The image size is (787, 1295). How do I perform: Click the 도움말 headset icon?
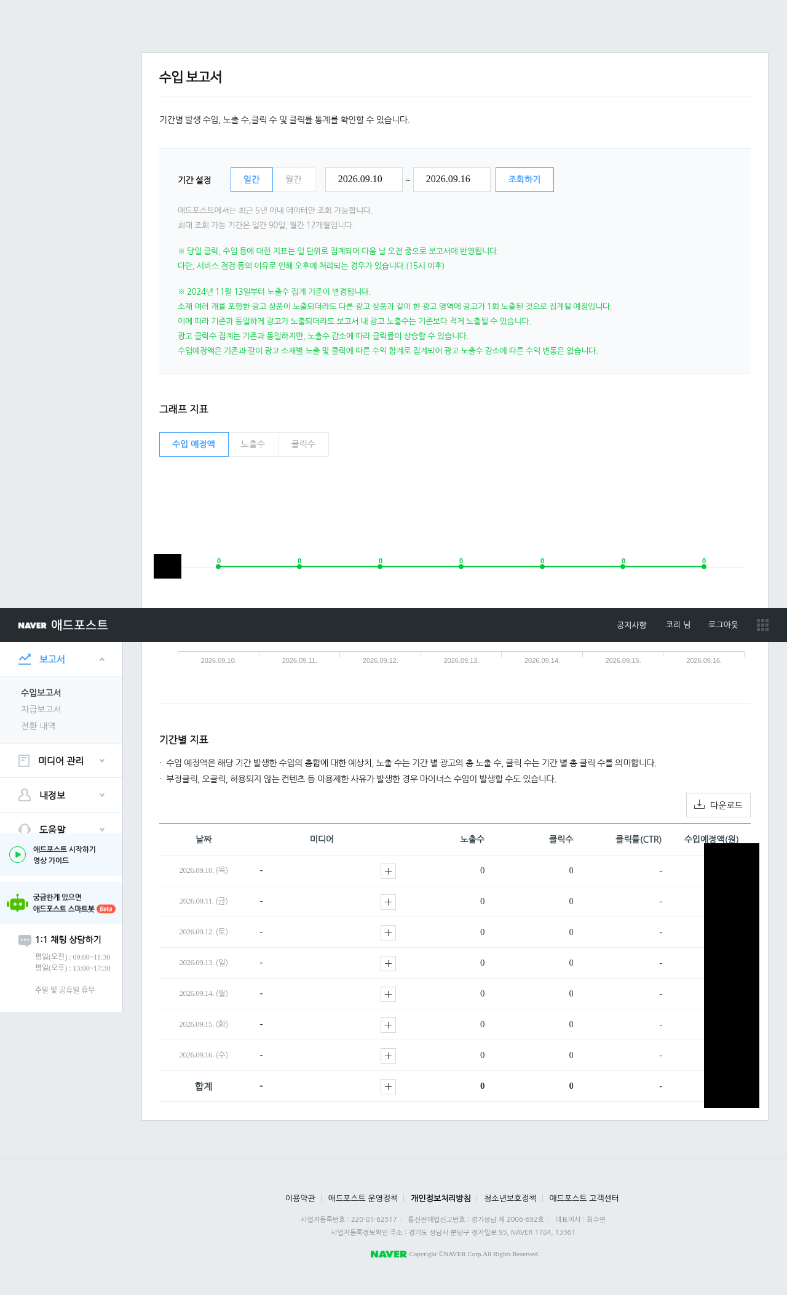coord(25,828)
